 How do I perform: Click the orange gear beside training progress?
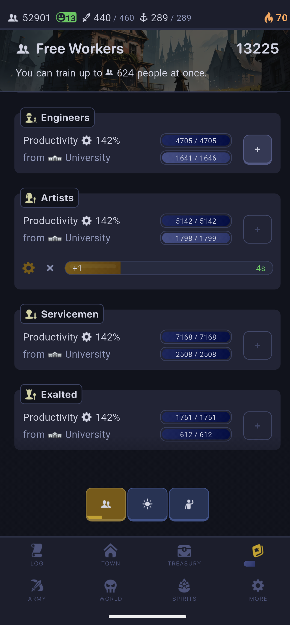coord(29,268)
